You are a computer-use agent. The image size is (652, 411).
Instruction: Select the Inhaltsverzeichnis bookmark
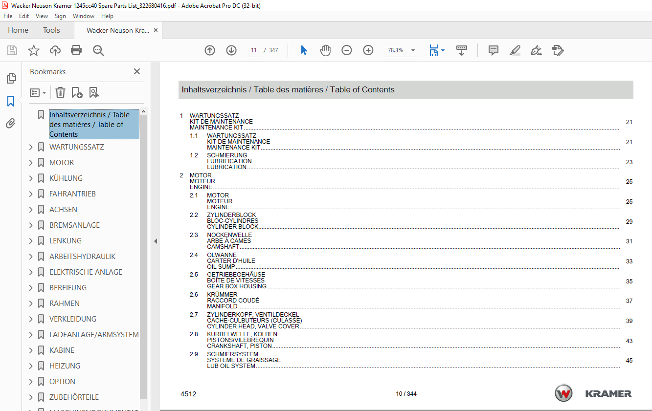coord(94,125)
